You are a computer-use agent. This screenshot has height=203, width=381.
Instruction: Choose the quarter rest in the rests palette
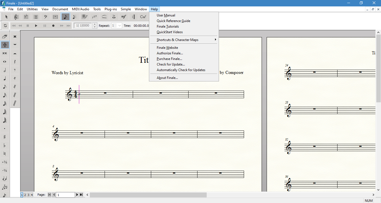point(15,62)
